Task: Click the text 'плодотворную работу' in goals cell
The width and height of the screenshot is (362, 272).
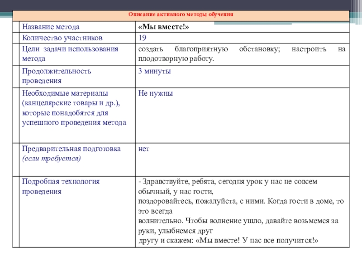Action: point(176,58)
